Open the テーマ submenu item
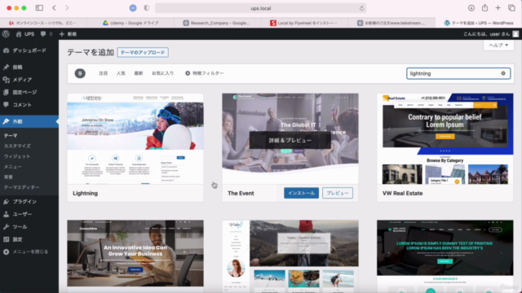This screenshot has width=522, height=293. point(11,136)
